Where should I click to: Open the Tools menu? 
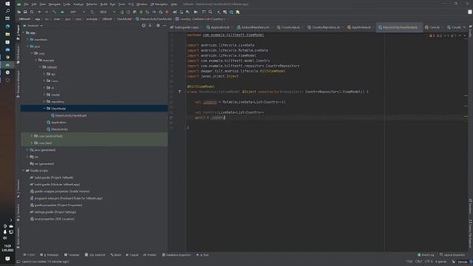click(x=121, y=4)
